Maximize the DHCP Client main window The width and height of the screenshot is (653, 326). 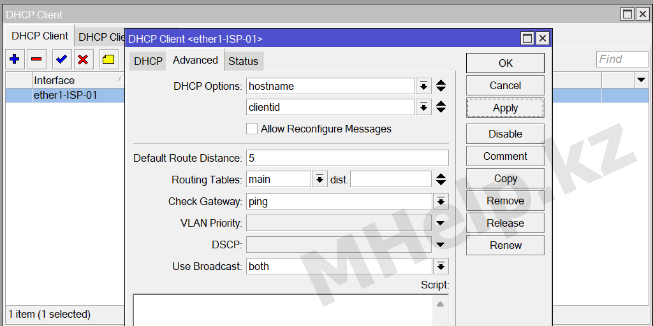[627, 14]
